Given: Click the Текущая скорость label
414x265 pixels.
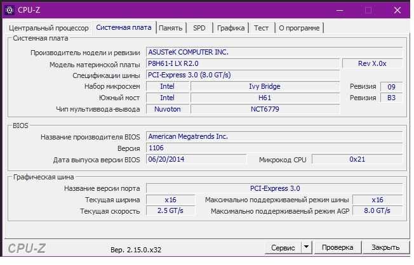Looking at the screenshot, I should tap(110, 211).
